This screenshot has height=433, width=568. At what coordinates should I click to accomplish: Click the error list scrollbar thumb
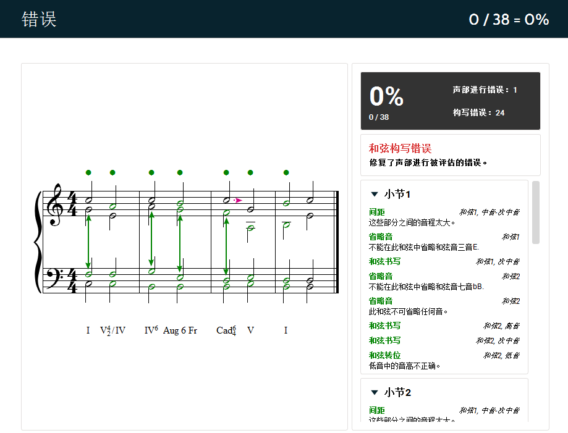536,212
